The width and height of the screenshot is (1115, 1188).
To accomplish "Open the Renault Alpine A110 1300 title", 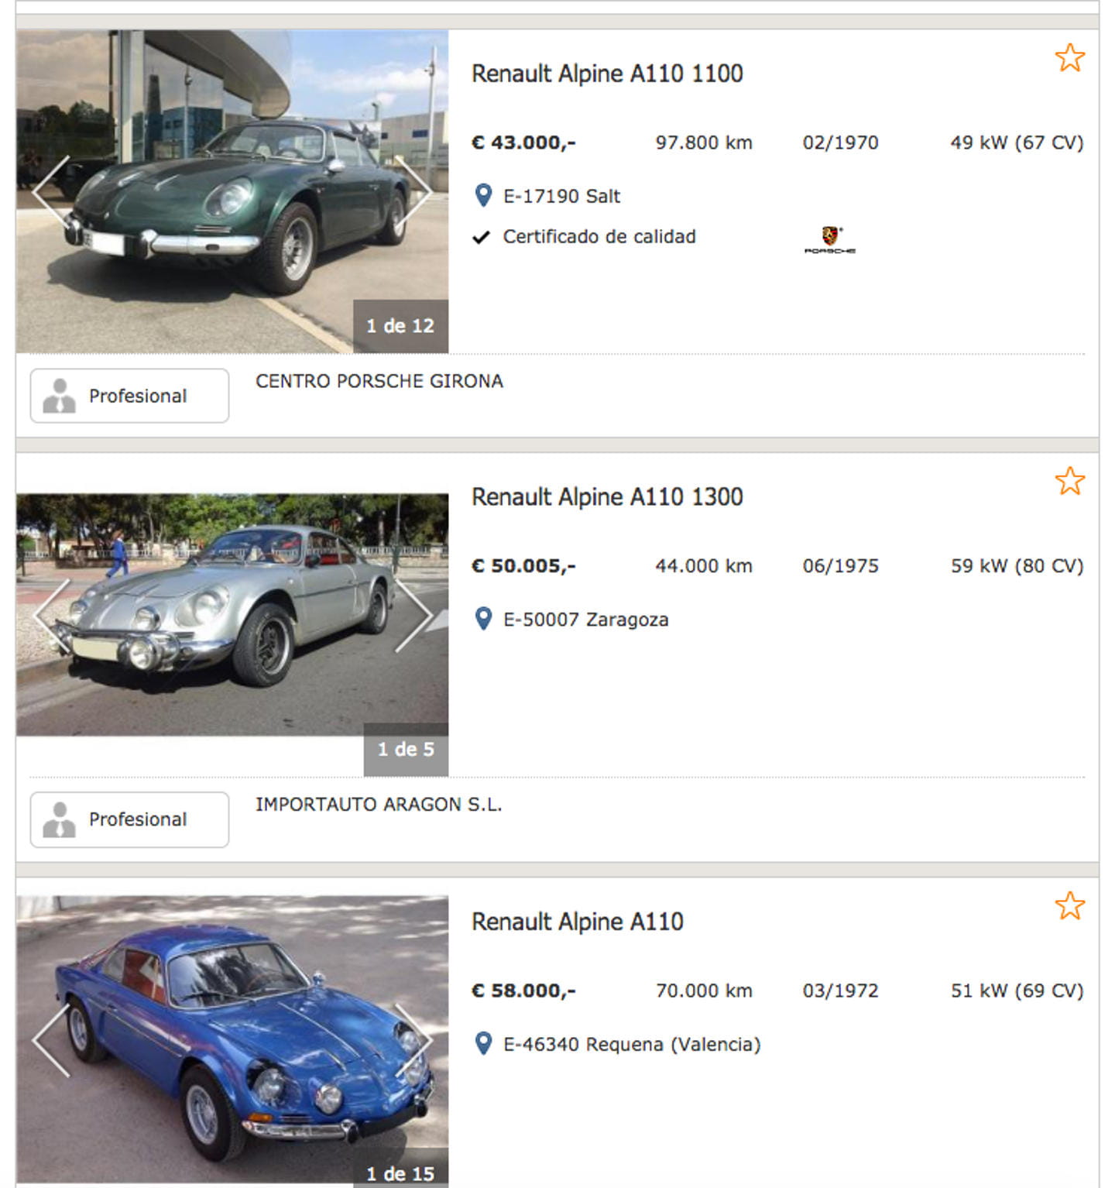I will pyautogui.click(x=607, y=497).
